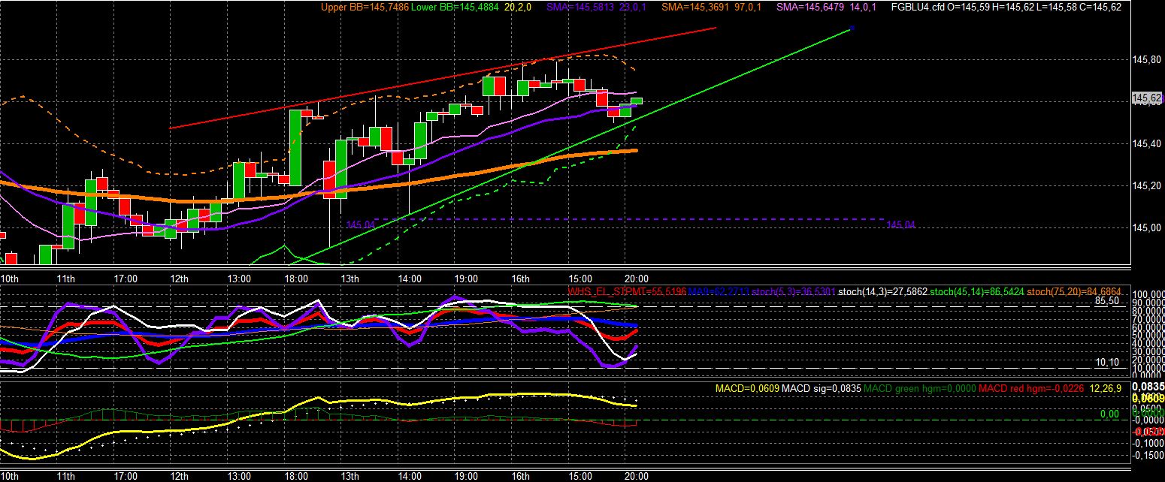Select the purple dashed 145.04 horizontal line
The height and width of the screenshot is (482, 1165).
coord(631,219)
